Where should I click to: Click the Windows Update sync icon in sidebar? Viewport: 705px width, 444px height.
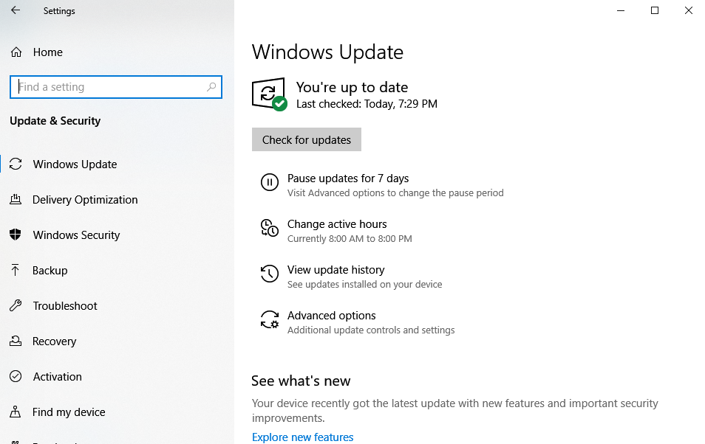click(x=16, y=164)
